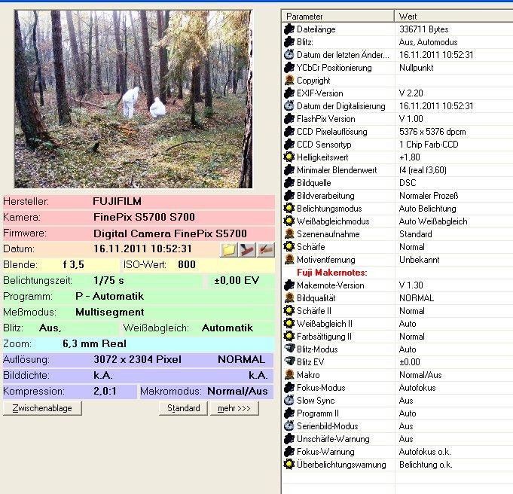
Task: Click the icon next to Fokus-Modus
Action: point(289,388)
